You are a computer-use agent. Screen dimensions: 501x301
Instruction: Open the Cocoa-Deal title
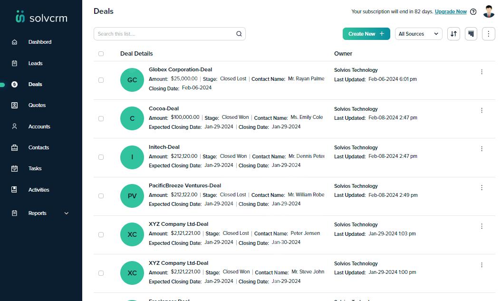tap(164, 108)
